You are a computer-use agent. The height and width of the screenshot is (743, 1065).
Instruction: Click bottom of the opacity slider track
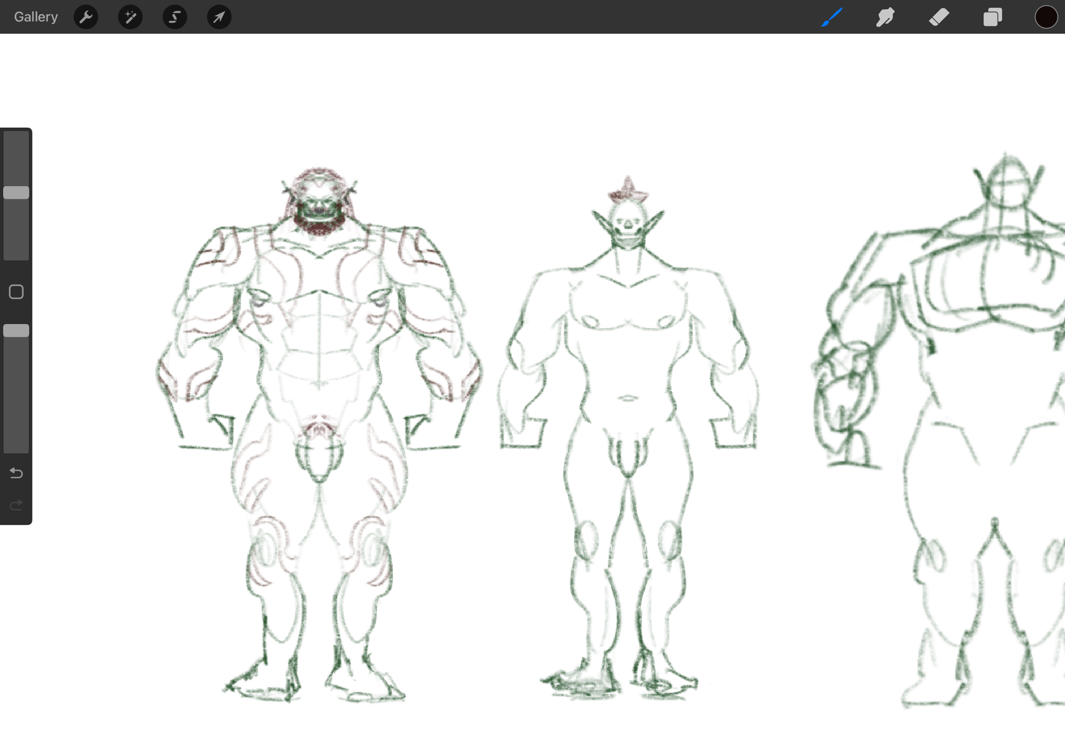point(16,446)
